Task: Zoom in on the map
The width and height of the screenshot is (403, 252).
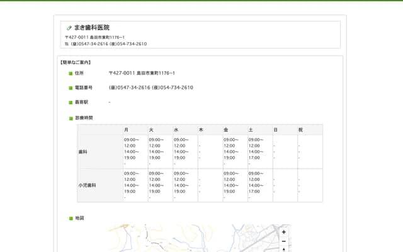Action: click(x=283, y=232)
